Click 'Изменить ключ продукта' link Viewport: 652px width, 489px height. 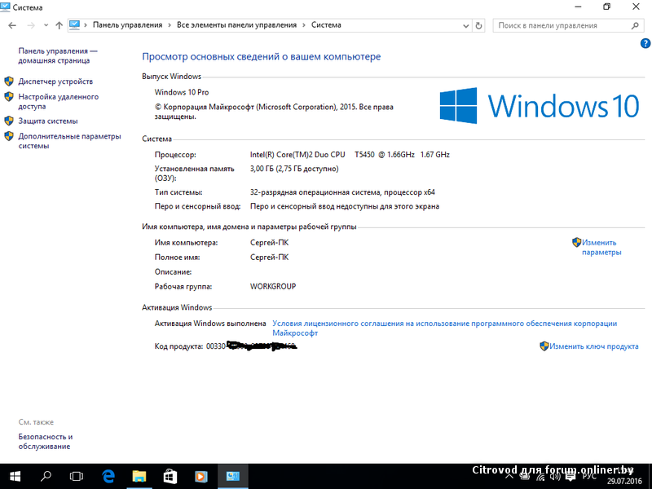coord(594,346)
